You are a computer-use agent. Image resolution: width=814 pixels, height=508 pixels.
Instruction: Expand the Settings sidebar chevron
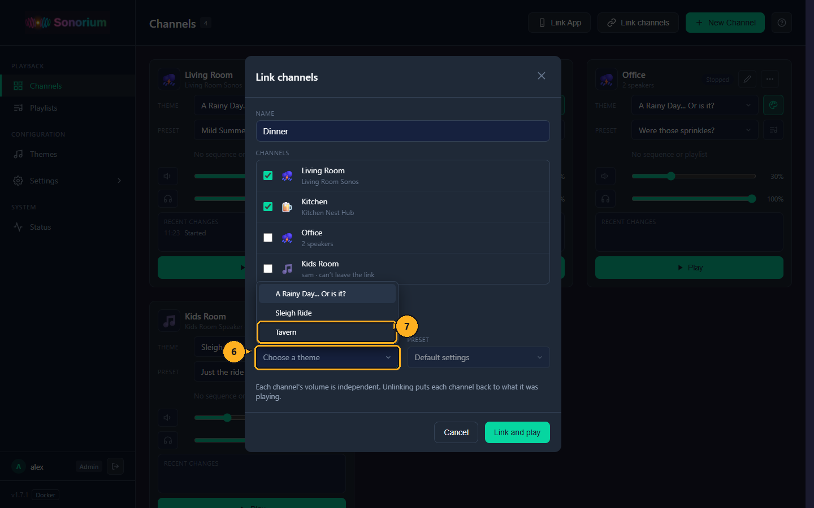[119, 181]
